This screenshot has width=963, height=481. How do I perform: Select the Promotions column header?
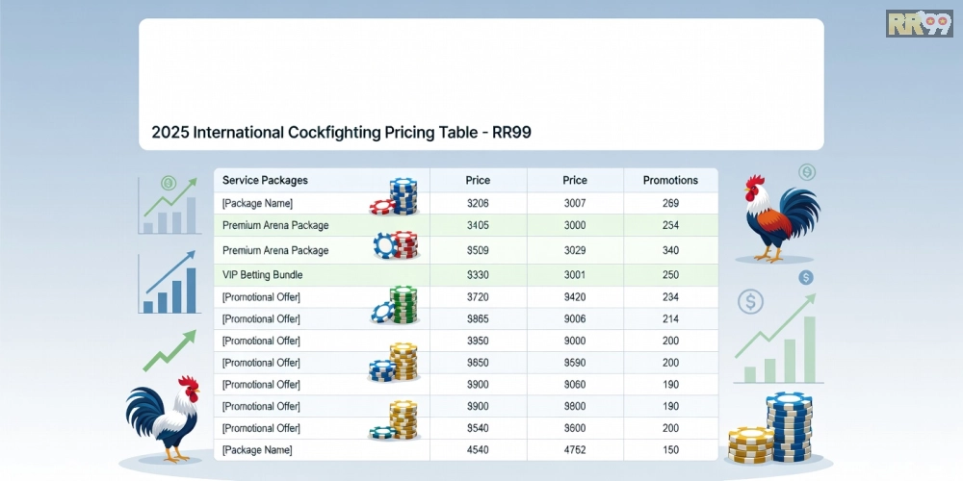670,181
